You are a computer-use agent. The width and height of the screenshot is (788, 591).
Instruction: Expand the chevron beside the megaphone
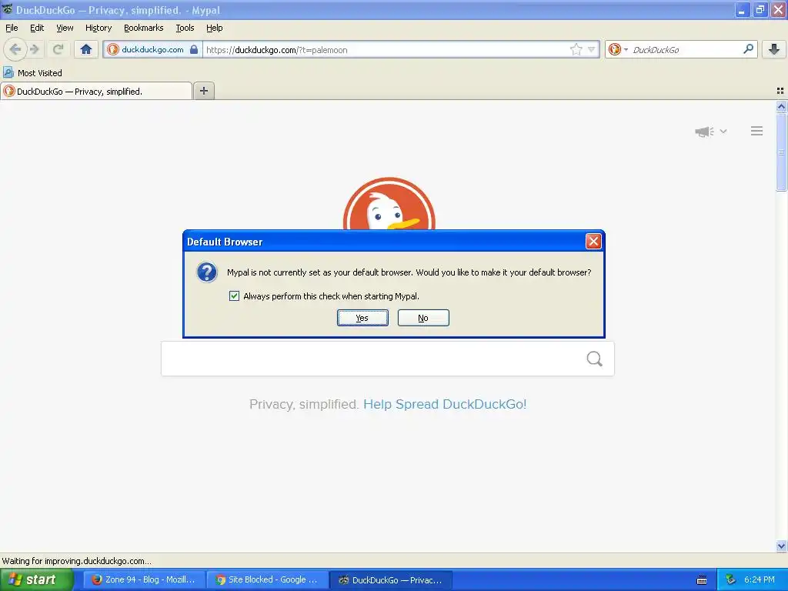[x=723, y=131]
